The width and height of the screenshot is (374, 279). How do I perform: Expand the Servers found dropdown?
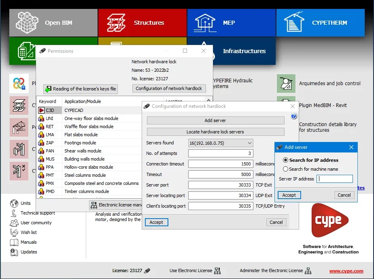249,143
